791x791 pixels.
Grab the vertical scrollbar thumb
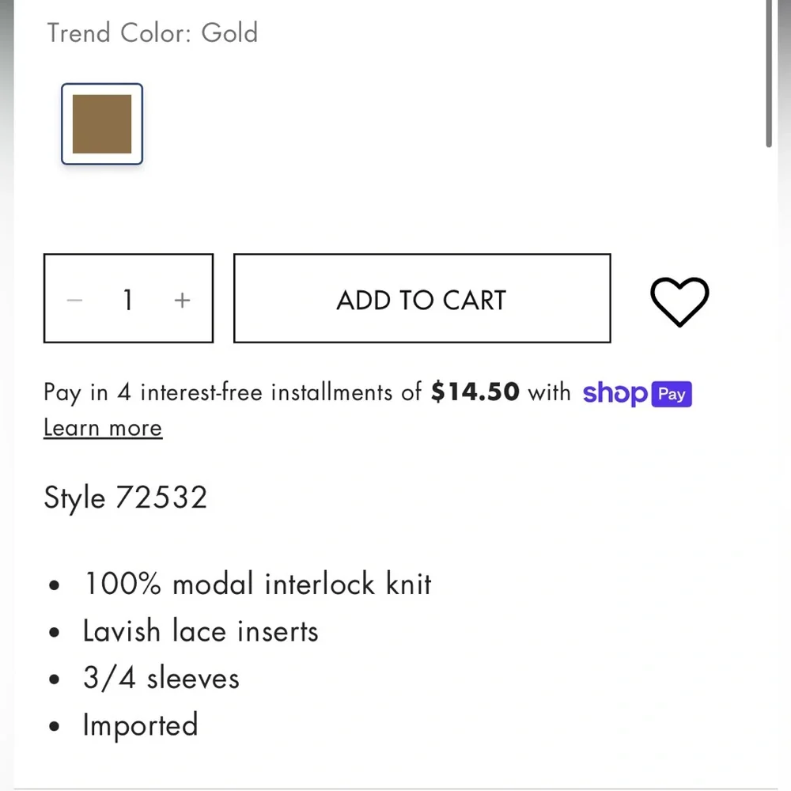pos(769,74)
